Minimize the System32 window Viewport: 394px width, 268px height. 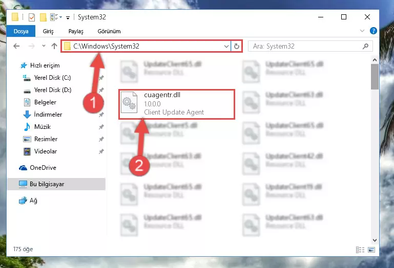tap(321, 17)
